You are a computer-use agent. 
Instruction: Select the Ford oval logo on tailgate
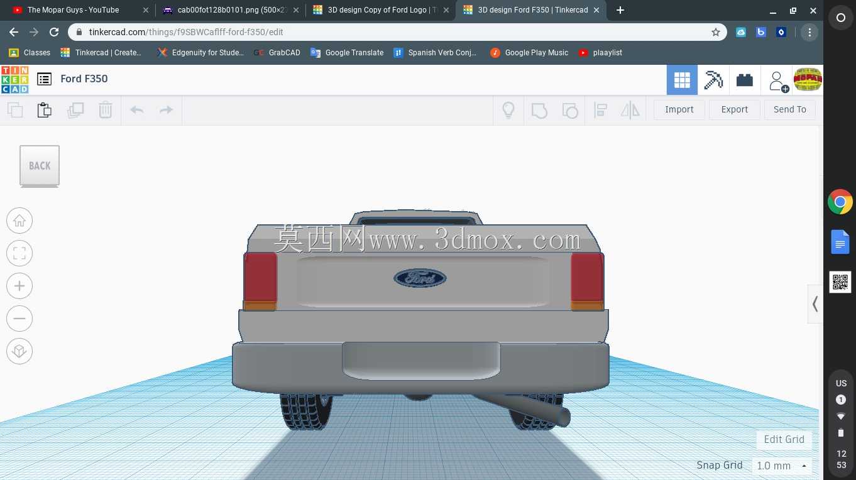point(420,278)
